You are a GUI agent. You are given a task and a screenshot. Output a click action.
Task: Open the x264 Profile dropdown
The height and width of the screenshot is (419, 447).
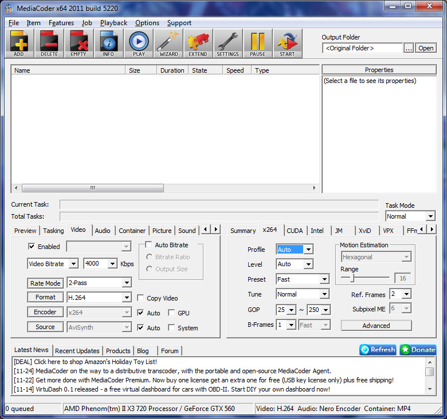click(x=308, y=250)
